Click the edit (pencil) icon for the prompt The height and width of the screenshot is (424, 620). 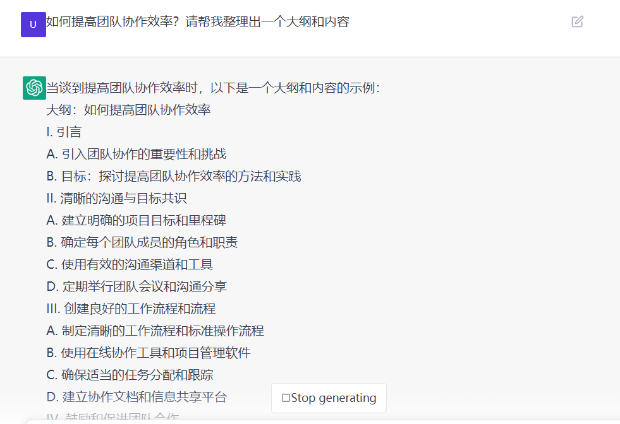pyautogui.click(x=577, y=21)
